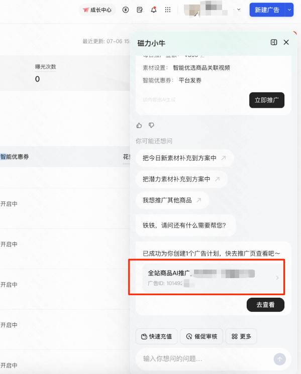Click the 立即推广 button
301x374 pixels.
coord(267,100)
